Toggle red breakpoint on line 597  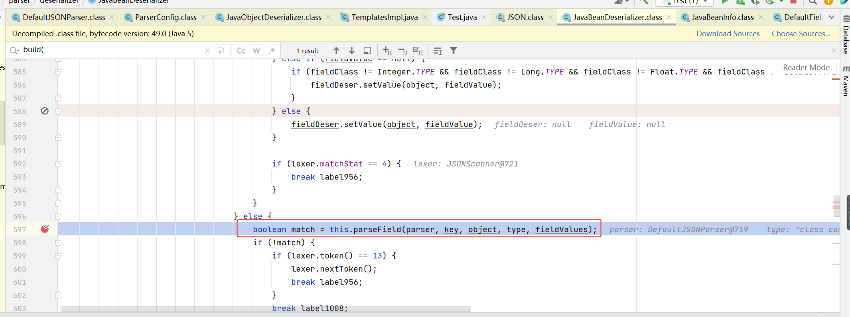[45, 229]
